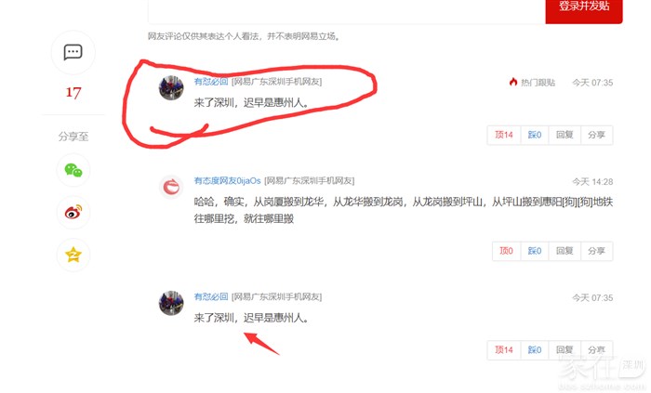The image size is (651, 393).
Task: Share to WeChat using the green icon
Action: 73,170
